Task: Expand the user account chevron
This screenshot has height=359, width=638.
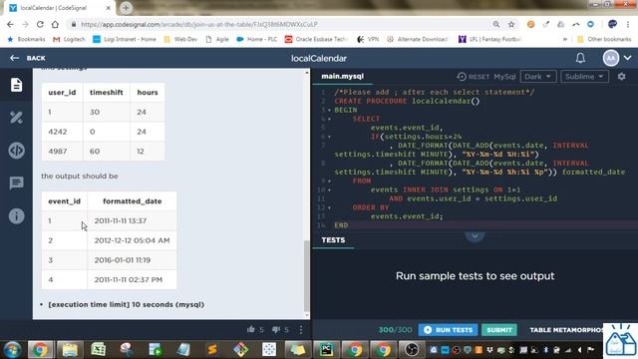Action: coord(627,58)
